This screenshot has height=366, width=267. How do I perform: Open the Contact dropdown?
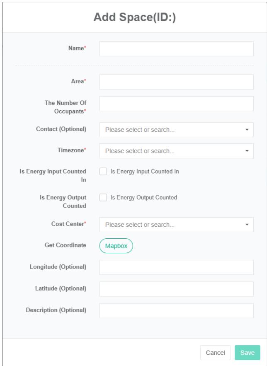pyautogui.click(x=172, y=130)
